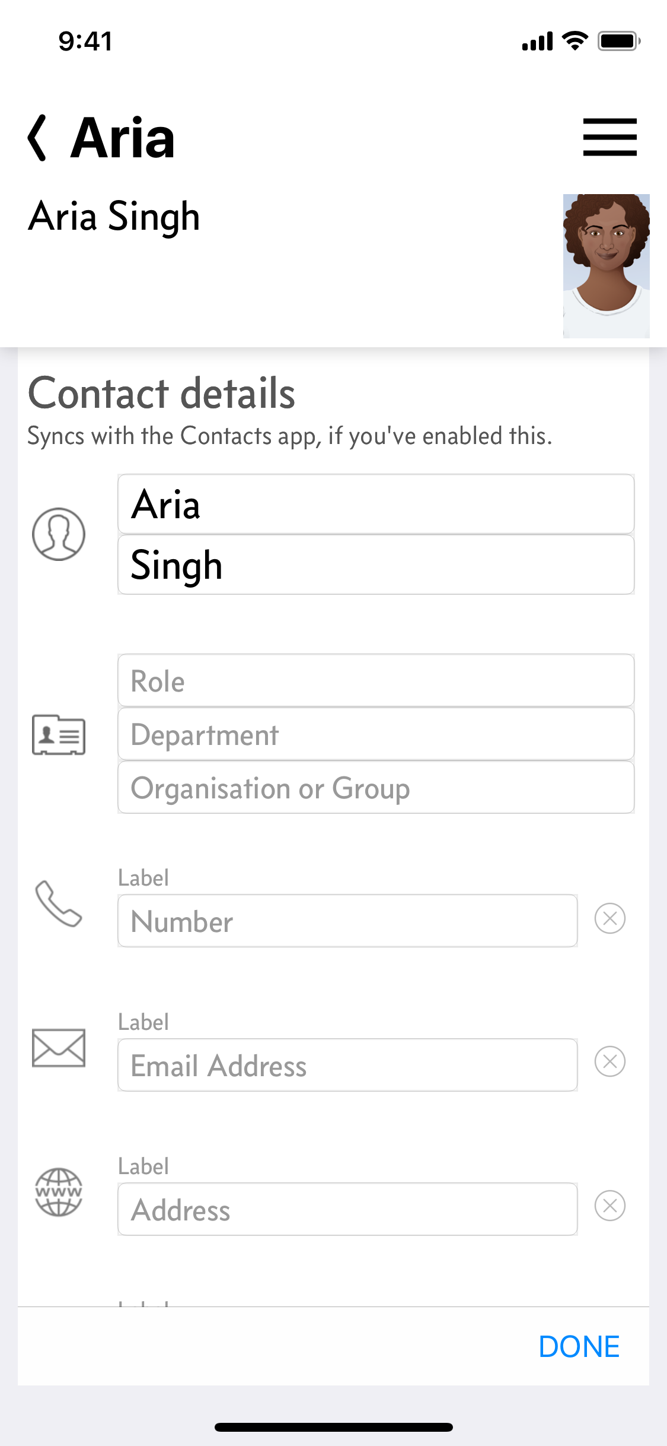Open the Label picker above website Address
667x1446 pixels.
[143, 1166]
